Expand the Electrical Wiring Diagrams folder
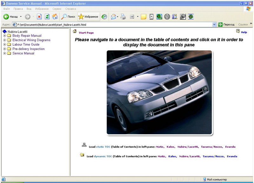This screenshot has height=183, width=254. pos(4,40)
